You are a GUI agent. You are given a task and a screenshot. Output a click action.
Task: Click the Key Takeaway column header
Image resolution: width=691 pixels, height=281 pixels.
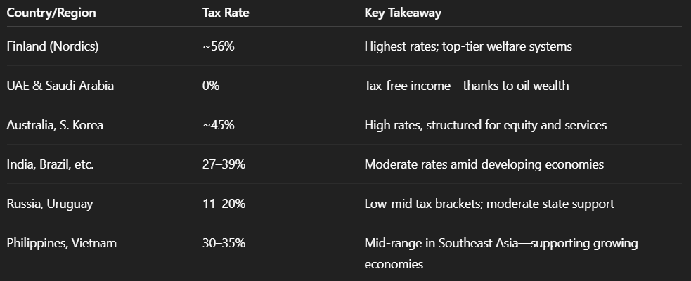pyautogui.click(x=403, y=13)
